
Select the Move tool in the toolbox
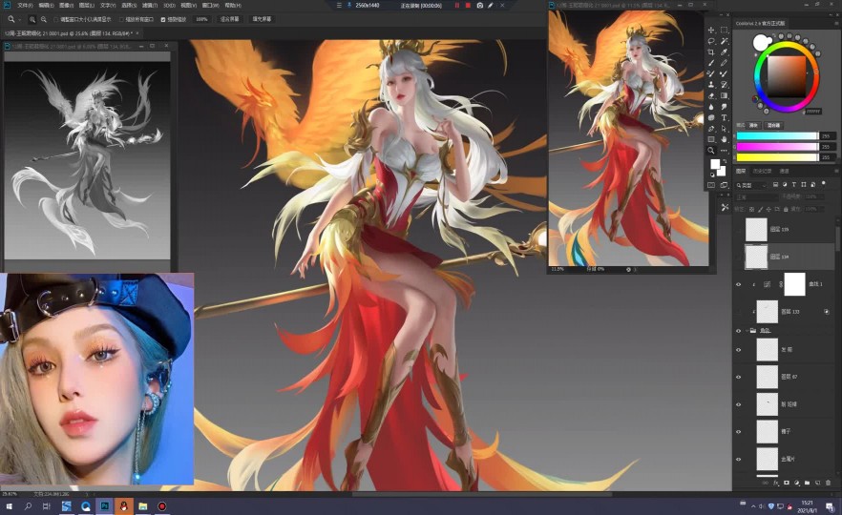711,31
